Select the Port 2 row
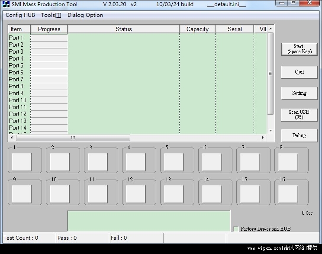The image size is (322, 254). [137, 45]
